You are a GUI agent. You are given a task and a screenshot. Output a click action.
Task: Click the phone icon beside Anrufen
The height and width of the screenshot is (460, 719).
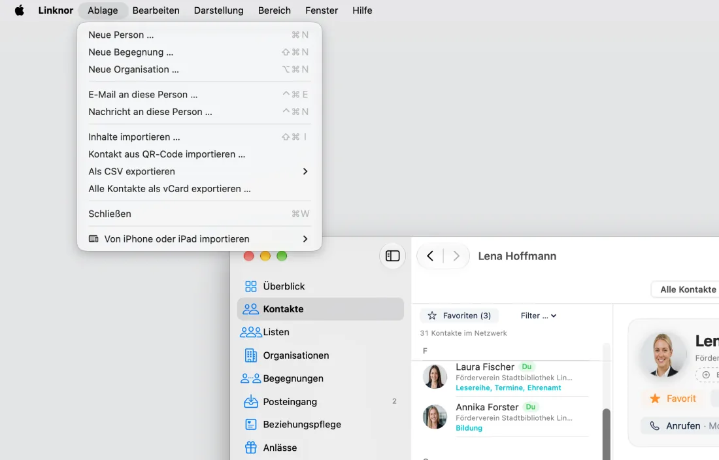click(655, 425)
